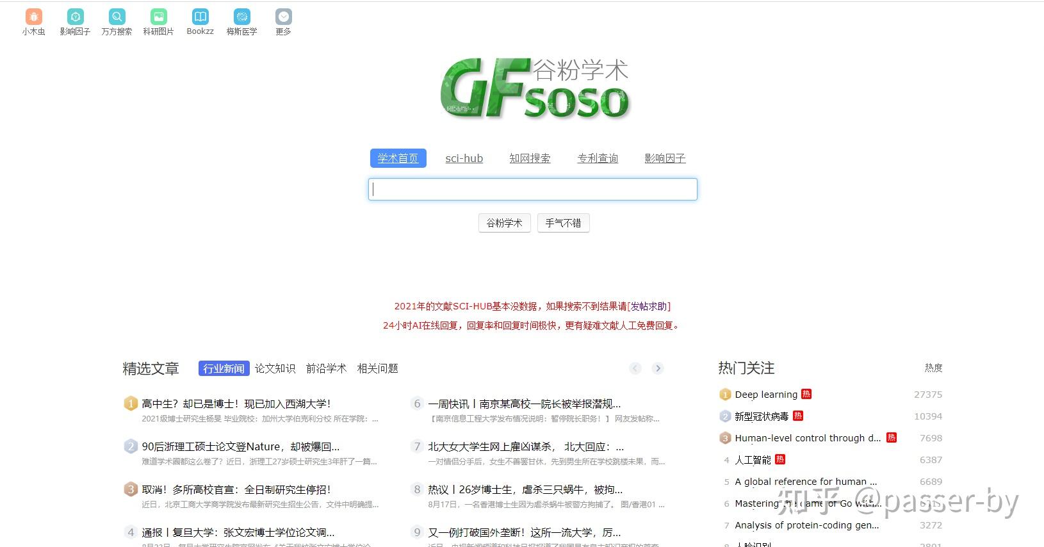Select the 学术首页 search tab
The width and height of the screenshot is (1044, 547).
[398, 158]
